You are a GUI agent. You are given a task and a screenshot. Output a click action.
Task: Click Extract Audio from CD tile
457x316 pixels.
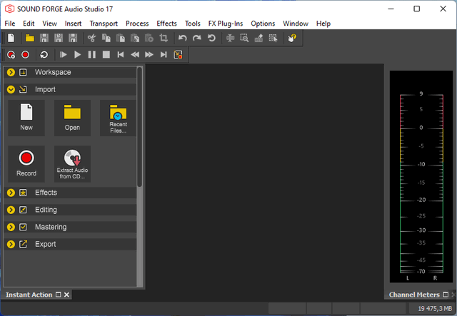[x=72, y=164]
